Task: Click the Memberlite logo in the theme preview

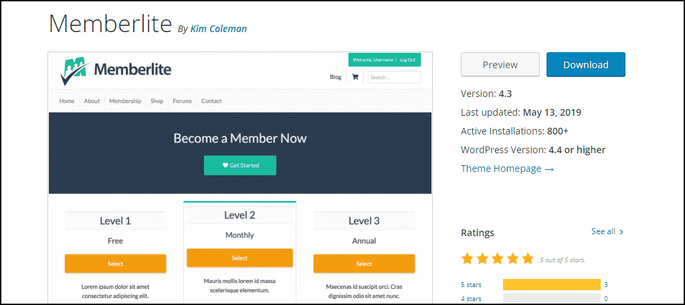Action: tap(115, 71)
